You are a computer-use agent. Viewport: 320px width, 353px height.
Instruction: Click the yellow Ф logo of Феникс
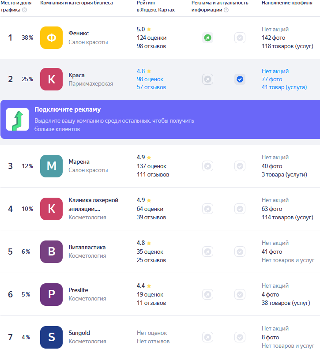51,38
